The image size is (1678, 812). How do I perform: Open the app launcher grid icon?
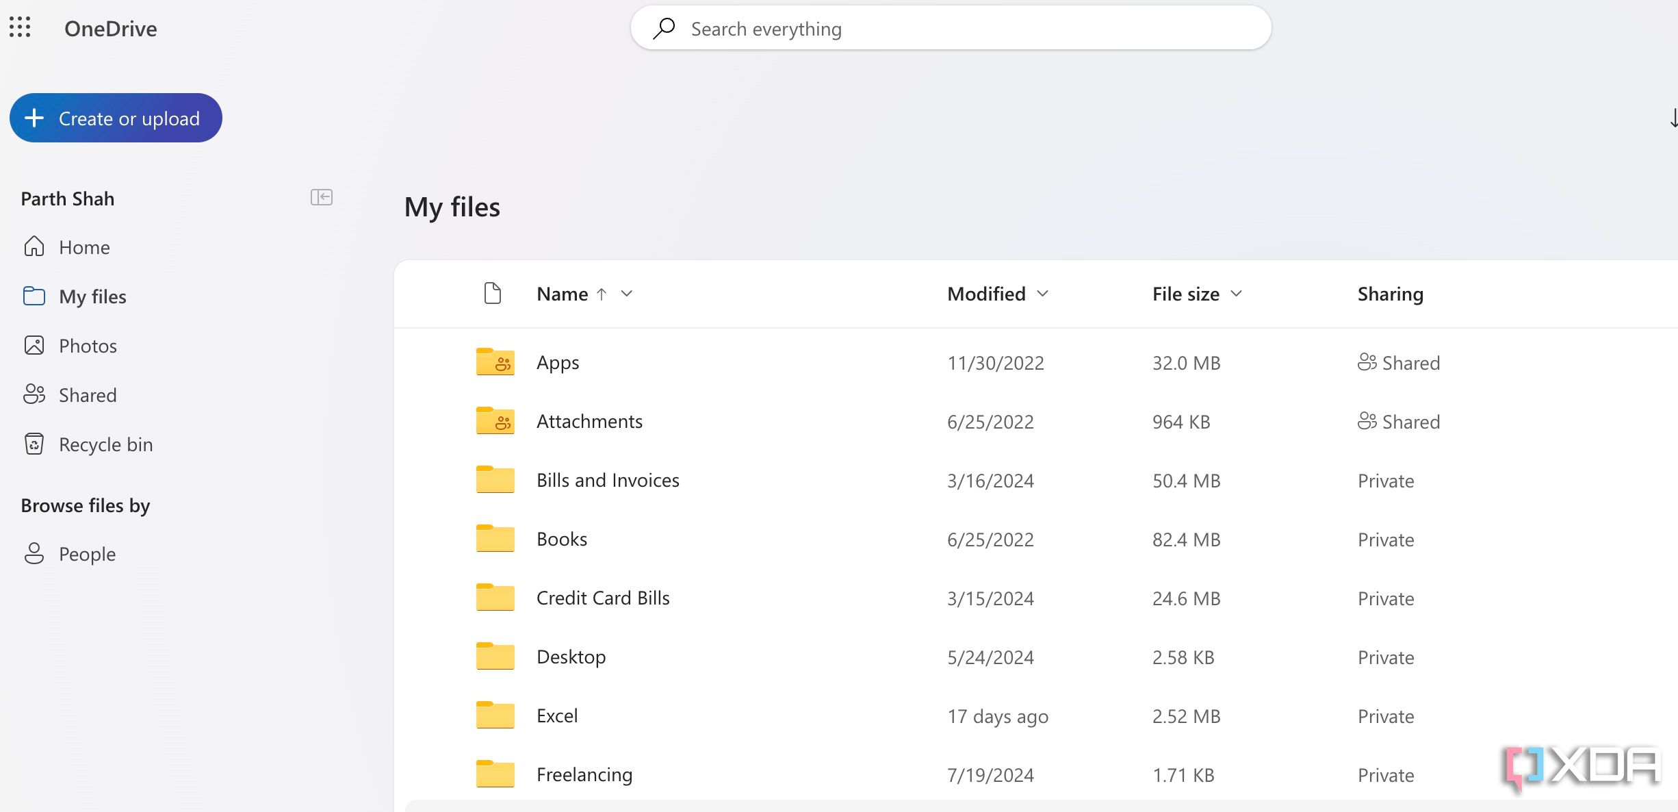20,27
